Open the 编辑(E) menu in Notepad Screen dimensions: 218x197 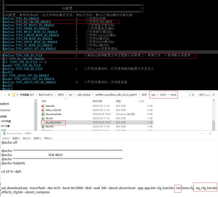pyautogui.click(x=16, y=138)
